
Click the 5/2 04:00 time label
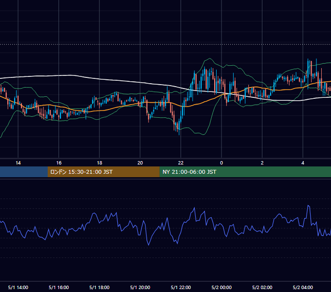click(303, 287)
